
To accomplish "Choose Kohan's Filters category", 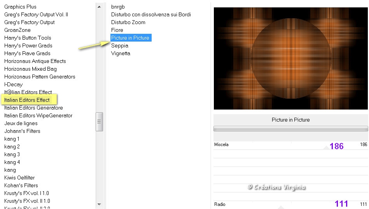I will pyautogui.click(x=21, y=185).
